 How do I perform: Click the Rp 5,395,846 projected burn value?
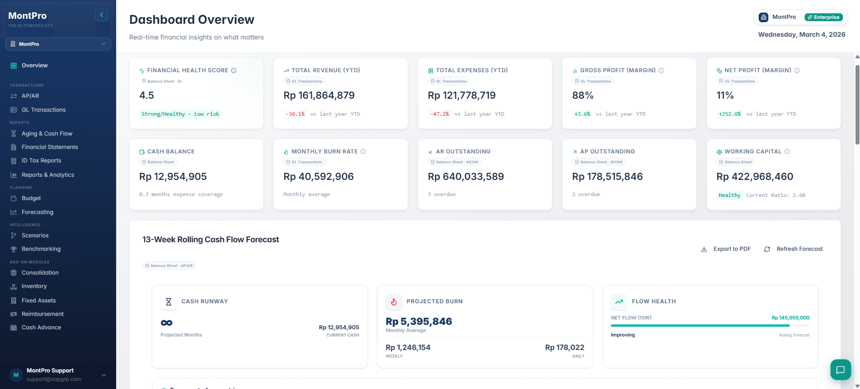pyautogui.click(x=419, y=321)
